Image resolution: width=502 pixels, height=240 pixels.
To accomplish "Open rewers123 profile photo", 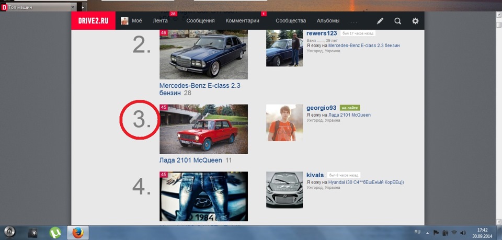I will click(284, 48).
